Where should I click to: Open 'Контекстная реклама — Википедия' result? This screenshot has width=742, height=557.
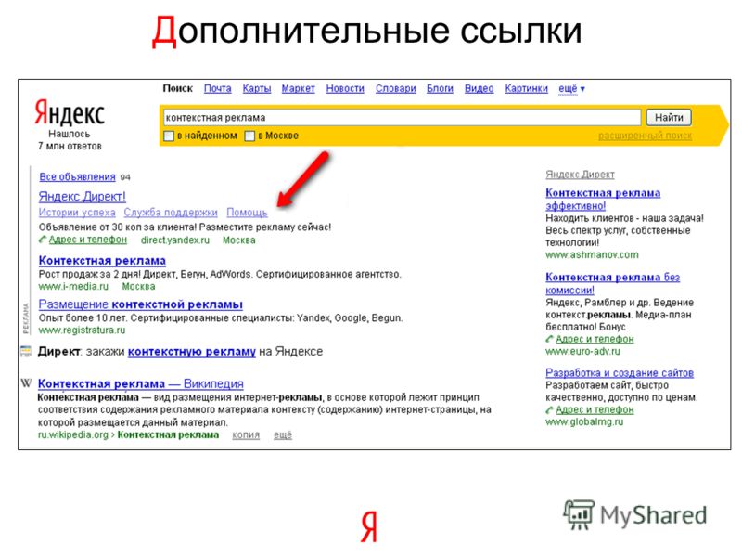click(x=141, y=383)
